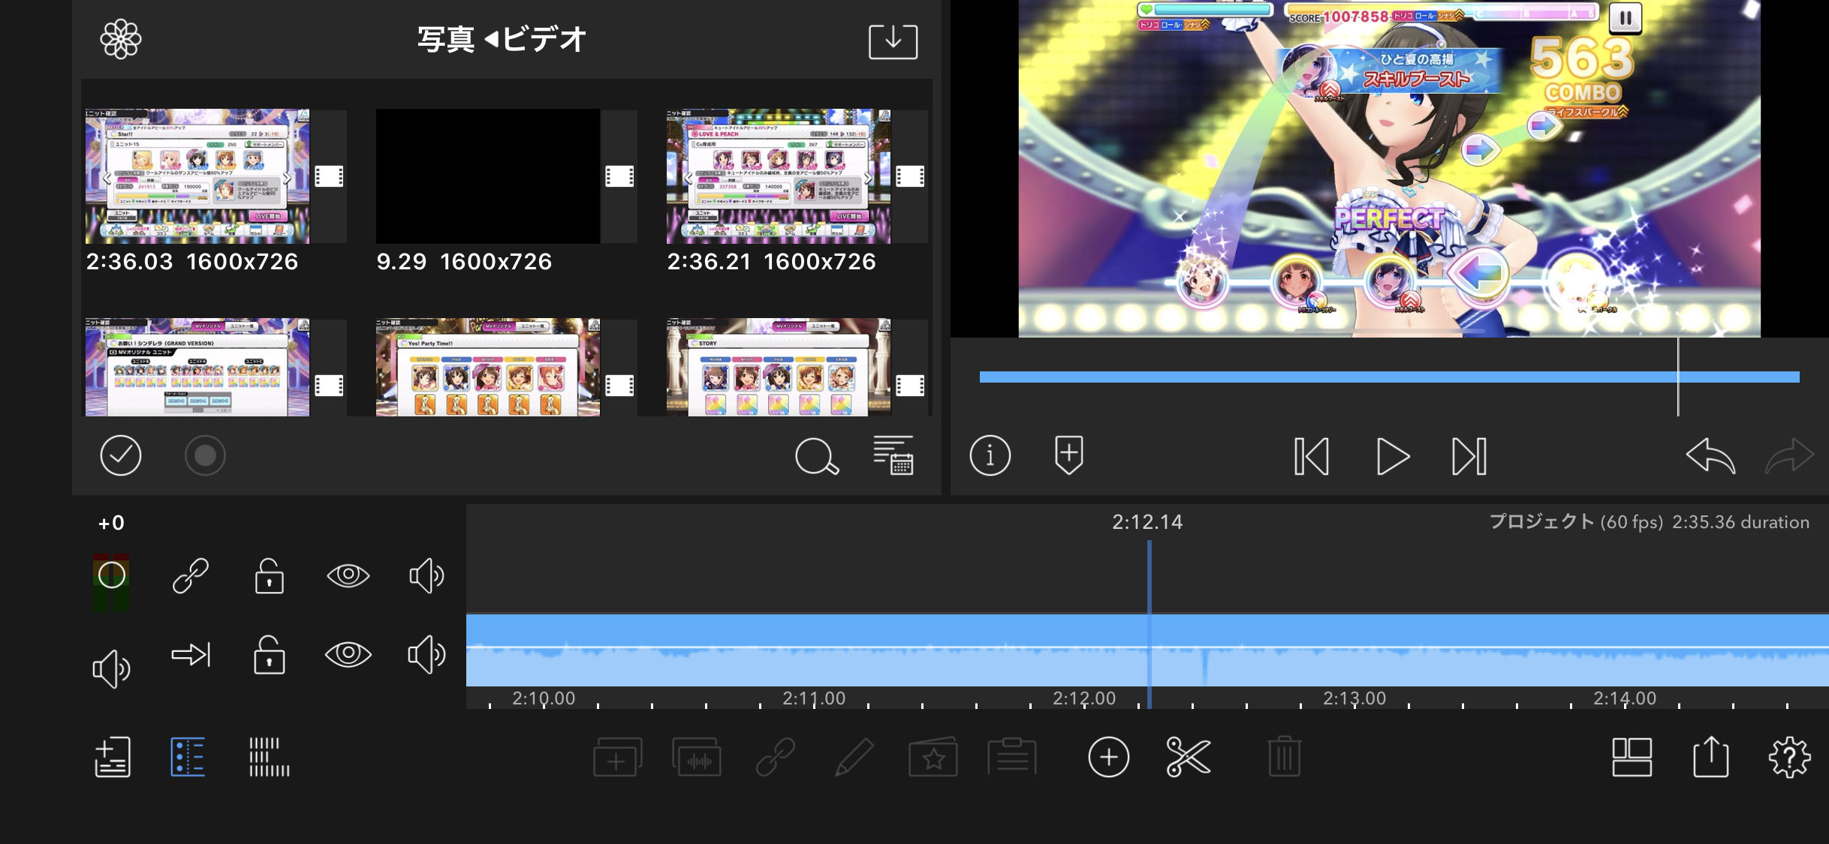
Task: Split the clip with scissors tool
Action: pos(1188,757)
